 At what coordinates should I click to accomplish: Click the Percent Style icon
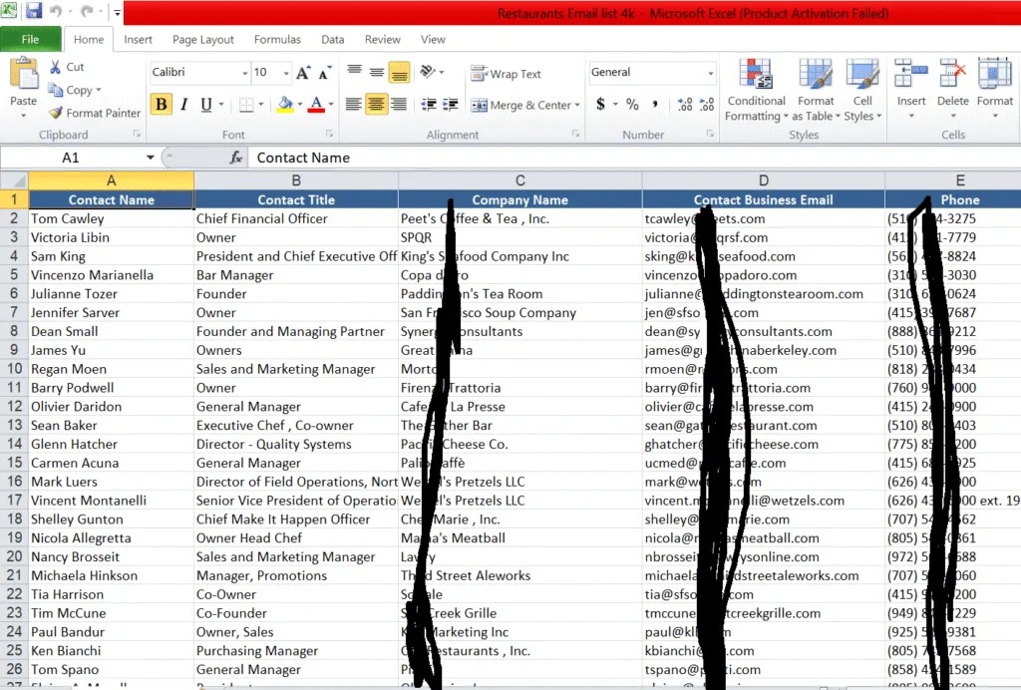coord(631,104)
